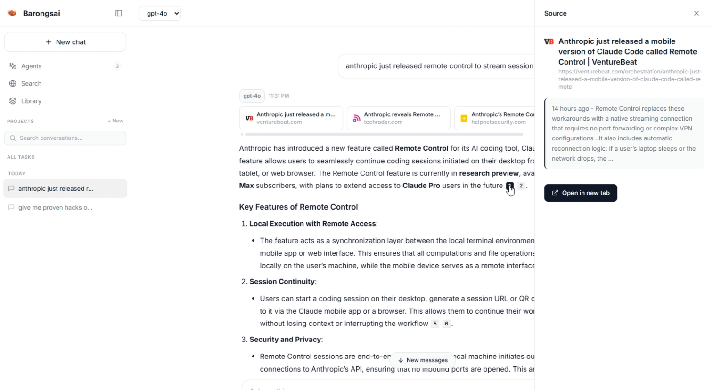This screenshot has width=713, height=390.
Task: Open the helpnetsecurity.com source card
Action: [495, 118]
